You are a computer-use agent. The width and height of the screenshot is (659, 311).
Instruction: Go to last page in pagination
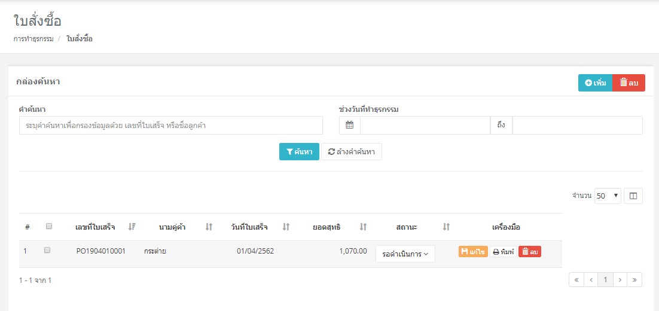point(634,280)
